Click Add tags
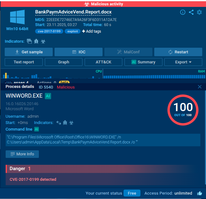The width and height of the screenshot is (206, 199). (92, 31)
